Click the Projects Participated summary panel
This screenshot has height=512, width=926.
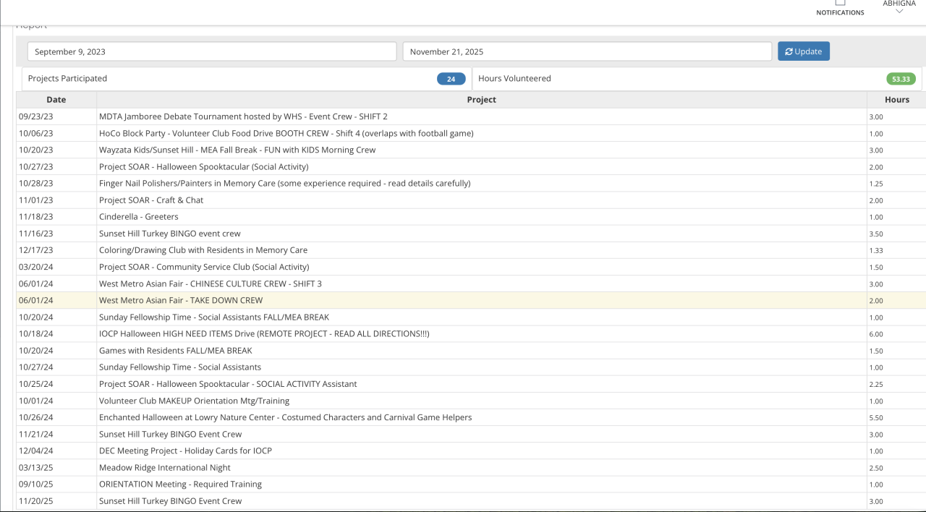[x=217, y=79]
